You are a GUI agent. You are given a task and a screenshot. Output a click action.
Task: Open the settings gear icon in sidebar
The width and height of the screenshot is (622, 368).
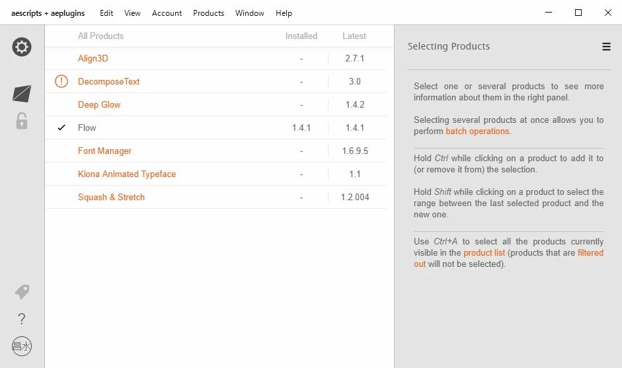coord(22,47)
